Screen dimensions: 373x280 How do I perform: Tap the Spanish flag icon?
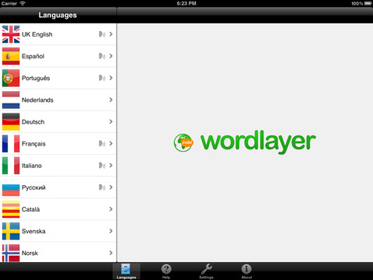(x=11, y=56)
